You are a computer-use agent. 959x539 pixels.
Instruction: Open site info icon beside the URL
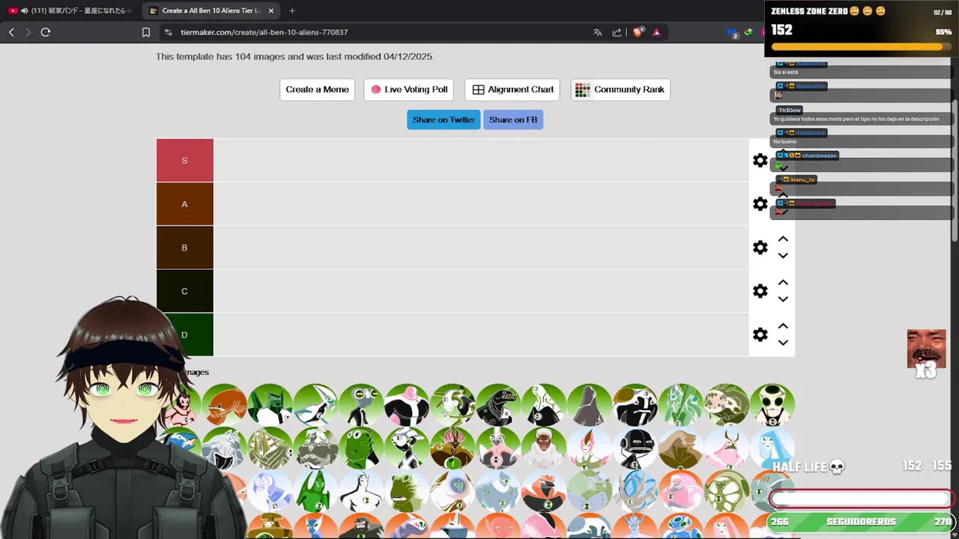click(168, 32)
